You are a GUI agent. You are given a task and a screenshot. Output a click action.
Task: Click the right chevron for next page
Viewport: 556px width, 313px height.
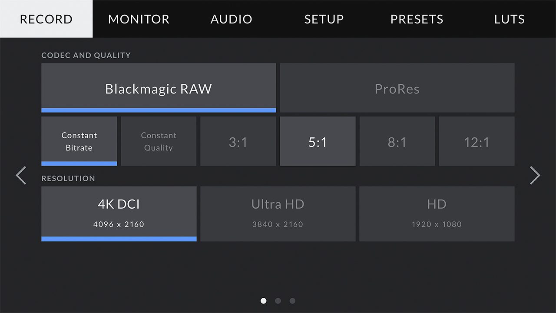pos(535,176)
